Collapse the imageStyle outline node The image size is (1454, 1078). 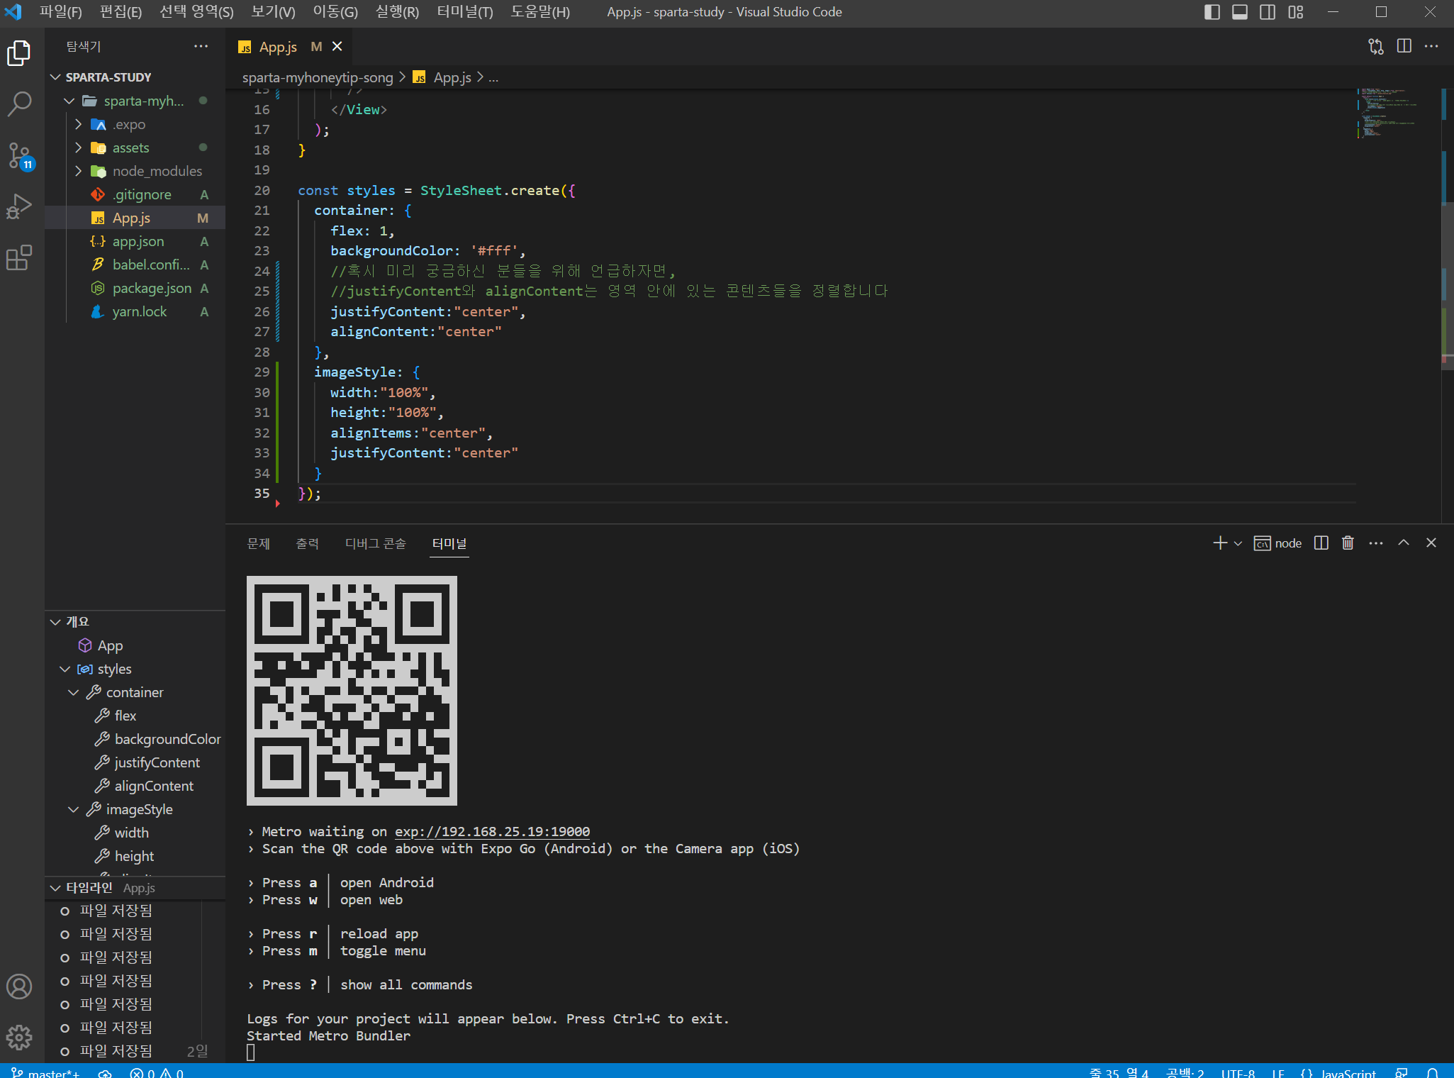(x=73, y=810)
